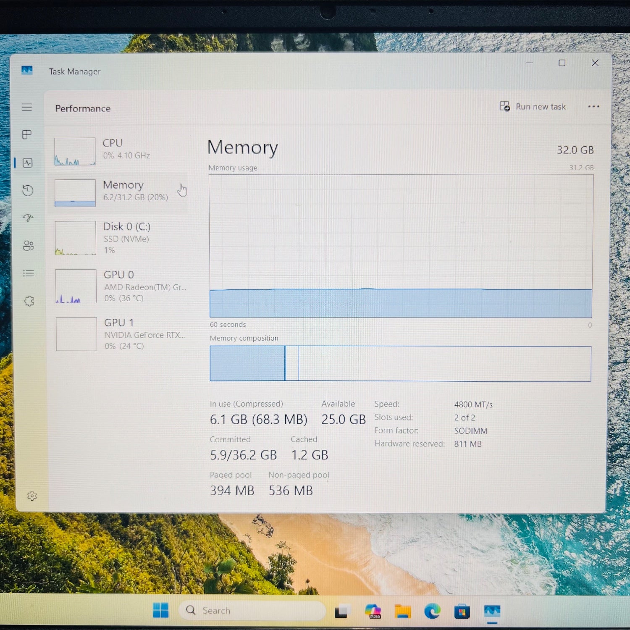Click Run new task button
This screenshot has width=630, height=630.
(533, 107)
